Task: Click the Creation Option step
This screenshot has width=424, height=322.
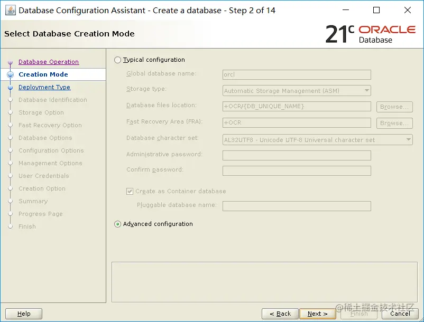Action: (x=42, y=188)
